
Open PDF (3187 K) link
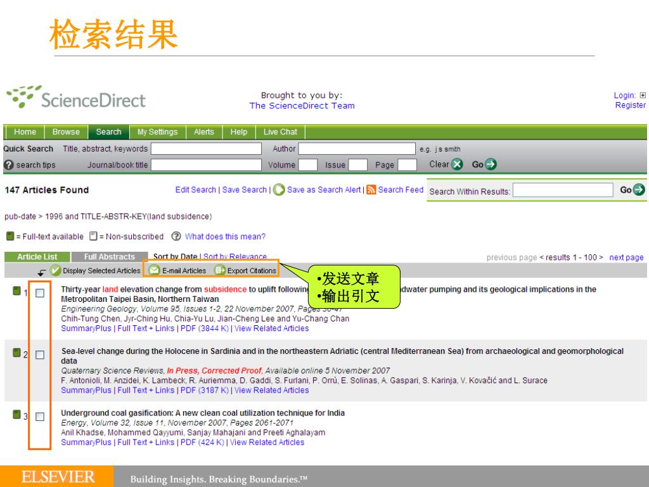click(205, 390)
